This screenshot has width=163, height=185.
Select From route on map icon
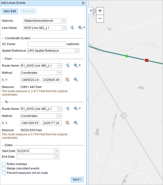pos(68,66)
